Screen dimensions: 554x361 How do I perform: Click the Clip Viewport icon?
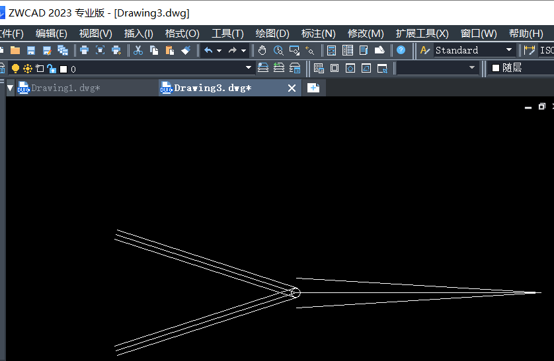(x=382, y=69)
